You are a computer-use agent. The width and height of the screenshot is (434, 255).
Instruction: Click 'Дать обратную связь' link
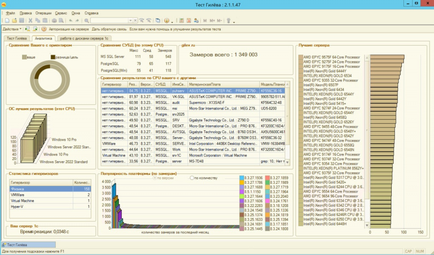tap(109, 29)
